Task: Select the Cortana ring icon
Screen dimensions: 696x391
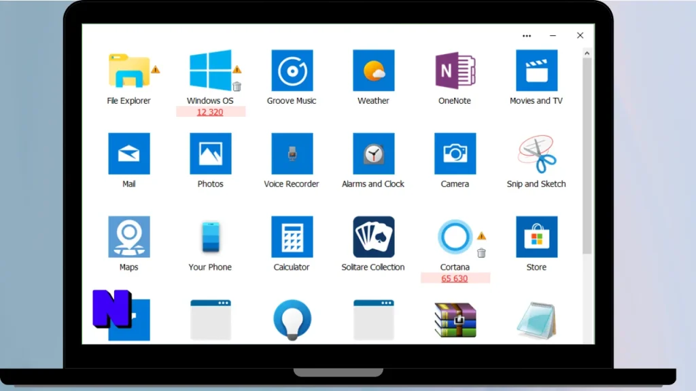Action: tap(455, 237)
